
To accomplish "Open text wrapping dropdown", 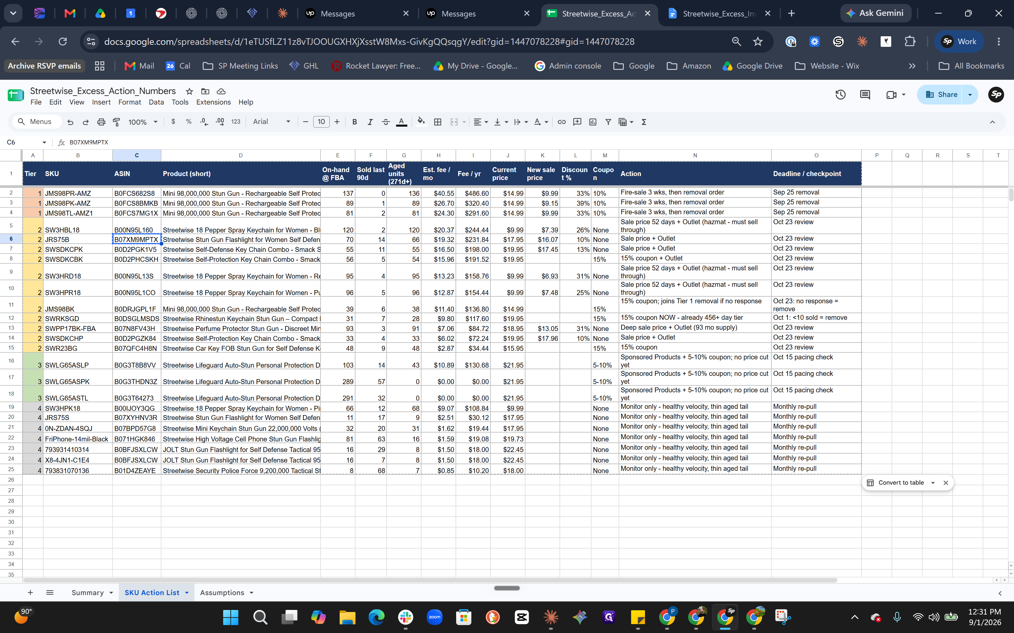I will click(521, 122).
